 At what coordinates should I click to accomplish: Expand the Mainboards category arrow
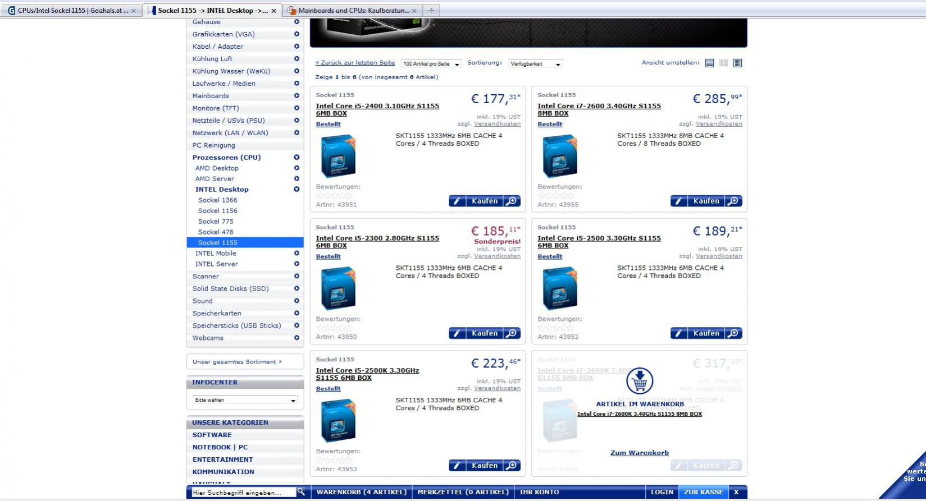pos(296,96)
